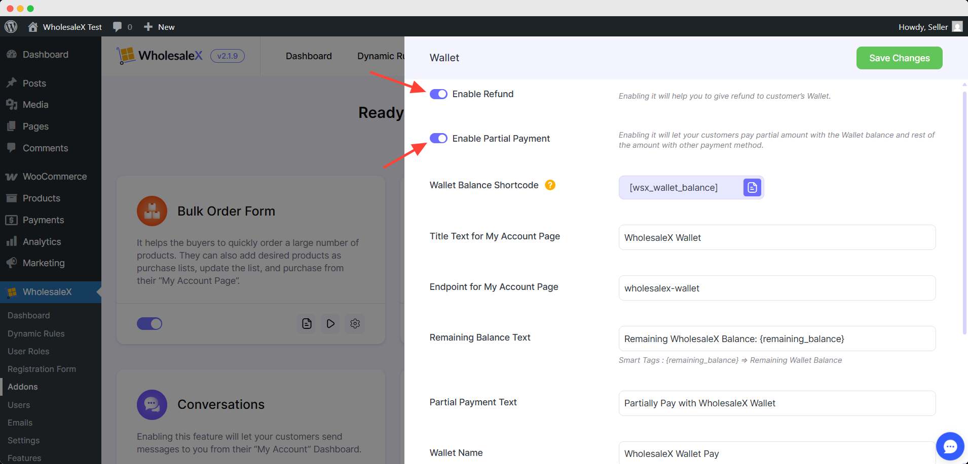The image size is (968, 464).
Task: Click the Wallet panel scrollbar
Action: tap(964, 213)
